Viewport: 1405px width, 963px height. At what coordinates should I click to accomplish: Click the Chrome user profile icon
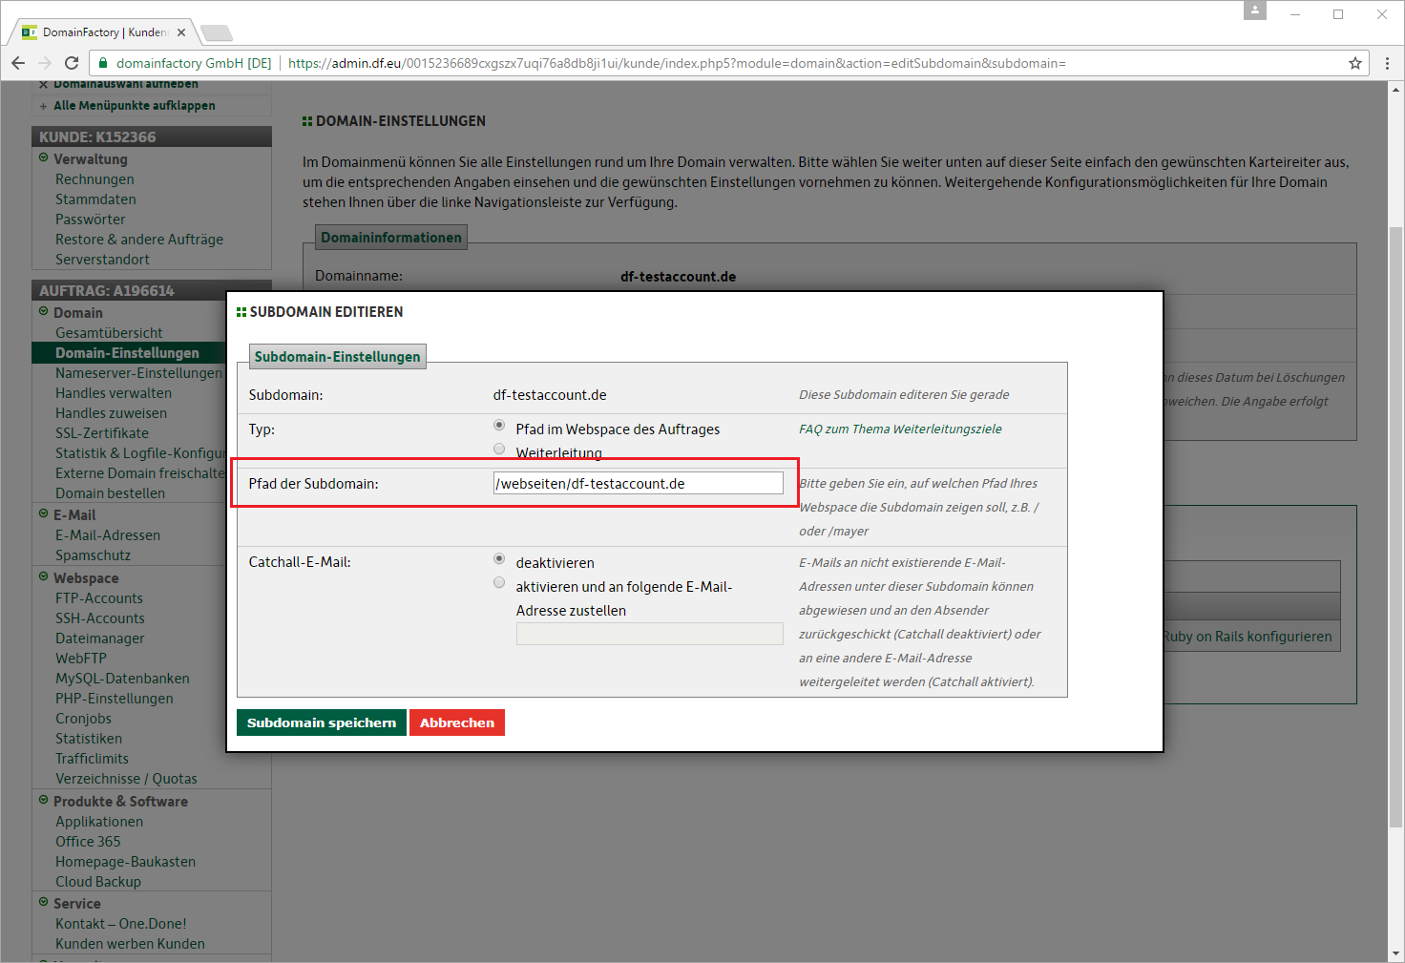tap(1255, 10)
